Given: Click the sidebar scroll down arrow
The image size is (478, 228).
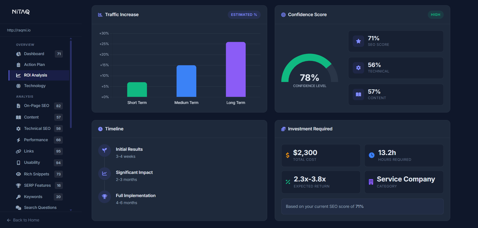Looking at the screenshot, I should pos(71,210).
